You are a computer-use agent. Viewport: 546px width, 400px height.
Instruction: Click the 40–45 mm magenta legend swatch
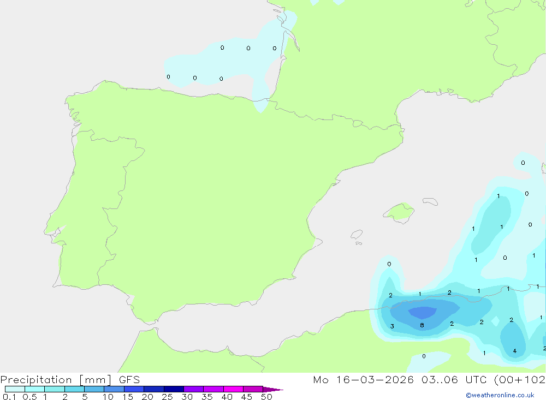click(233, 389)
